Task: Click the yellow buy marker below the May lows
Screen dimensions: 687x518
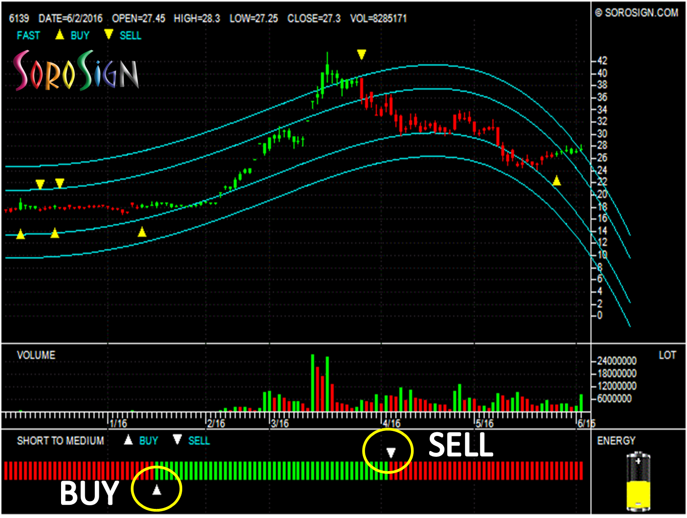Action: tap(557, 181)
